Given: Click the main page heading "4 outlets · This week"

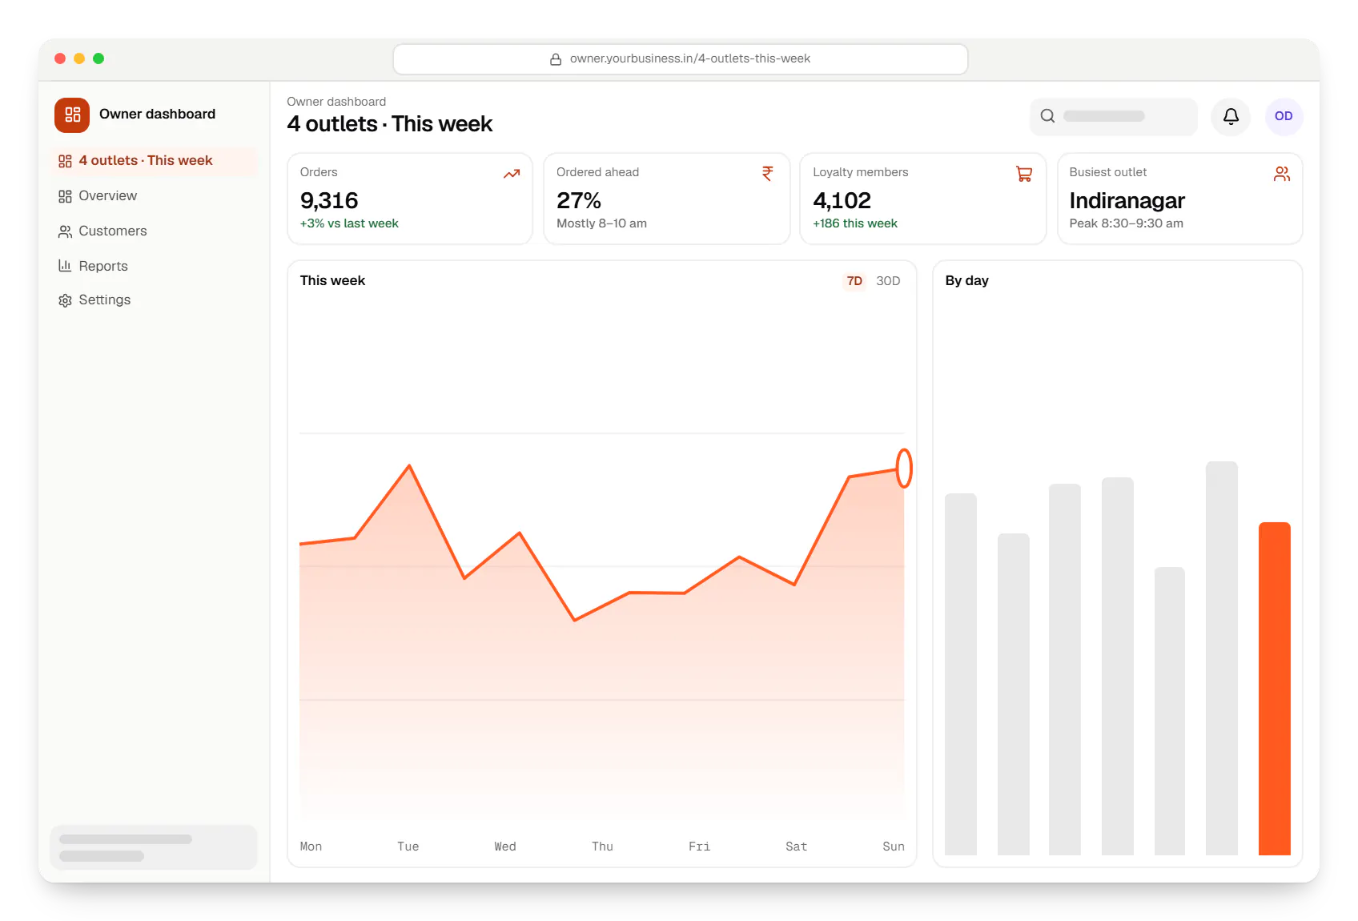Looking at the screenshot, I should [x=389, y=124].
